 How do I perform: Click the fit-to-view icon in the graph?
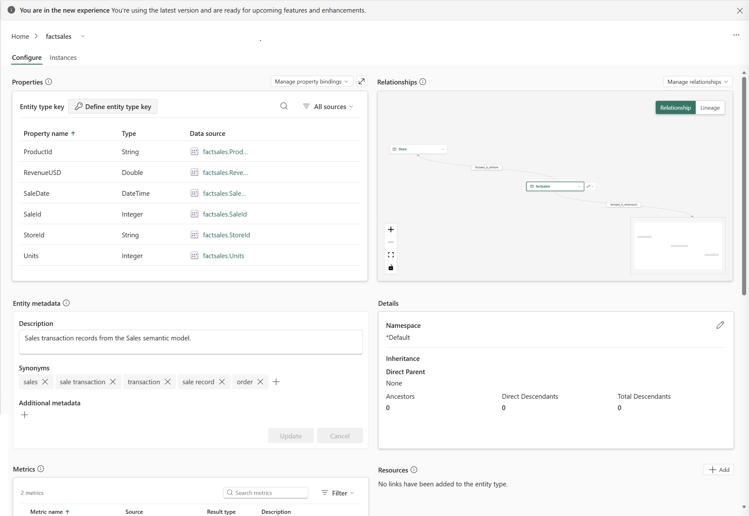point(391,255)
